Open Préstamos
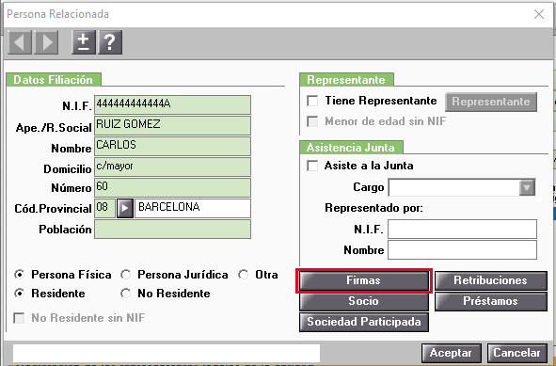Viewport: 556px width, 366px height. (491, 301)
